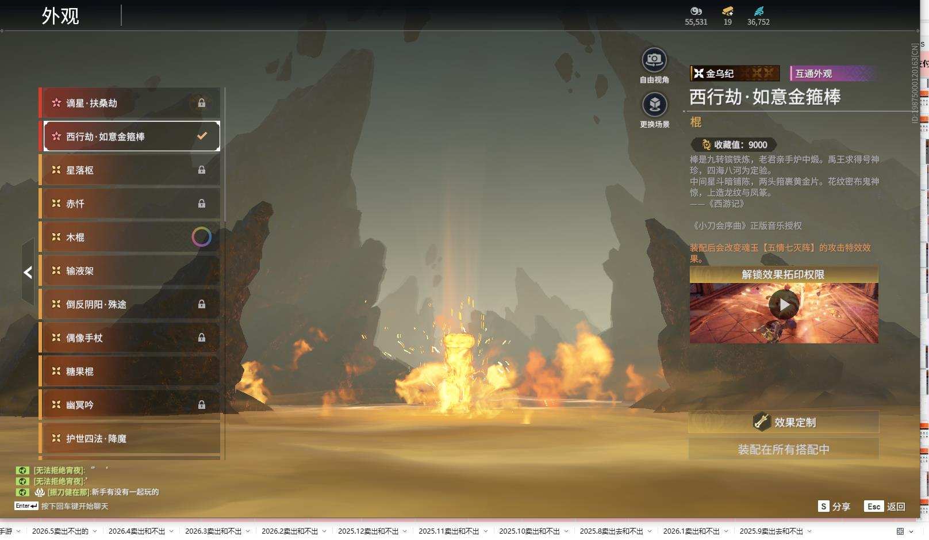Select the 木棍 skin in list
Image resolution: width=929 pixels, height=540 pixels.
click(130, 237)
